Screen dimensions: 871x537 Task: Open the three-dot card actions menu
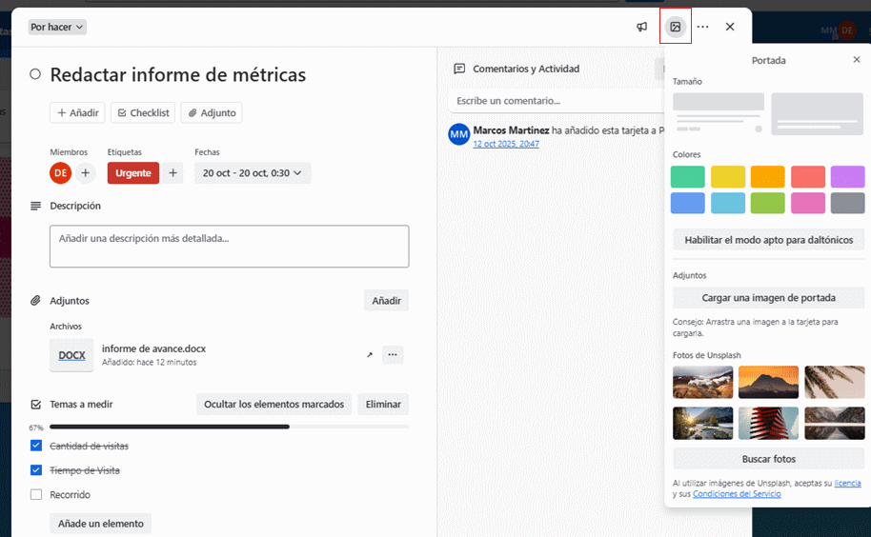pyautogui.click(x=702, y=27)
